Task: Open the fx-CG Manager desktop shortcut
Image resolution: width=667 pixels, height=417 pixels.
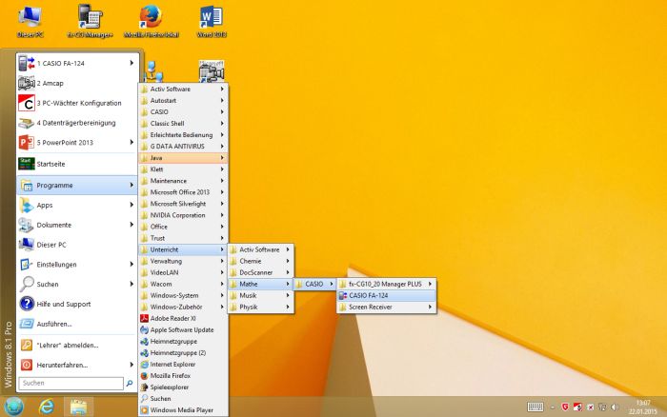Action: [x=91, y=21]
